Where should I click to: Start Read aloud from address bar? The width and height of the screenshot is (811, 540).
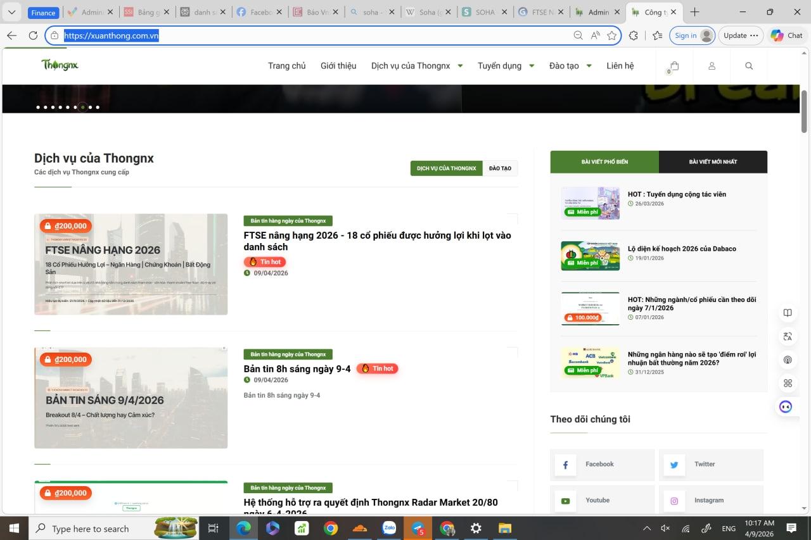coord(595,35)
